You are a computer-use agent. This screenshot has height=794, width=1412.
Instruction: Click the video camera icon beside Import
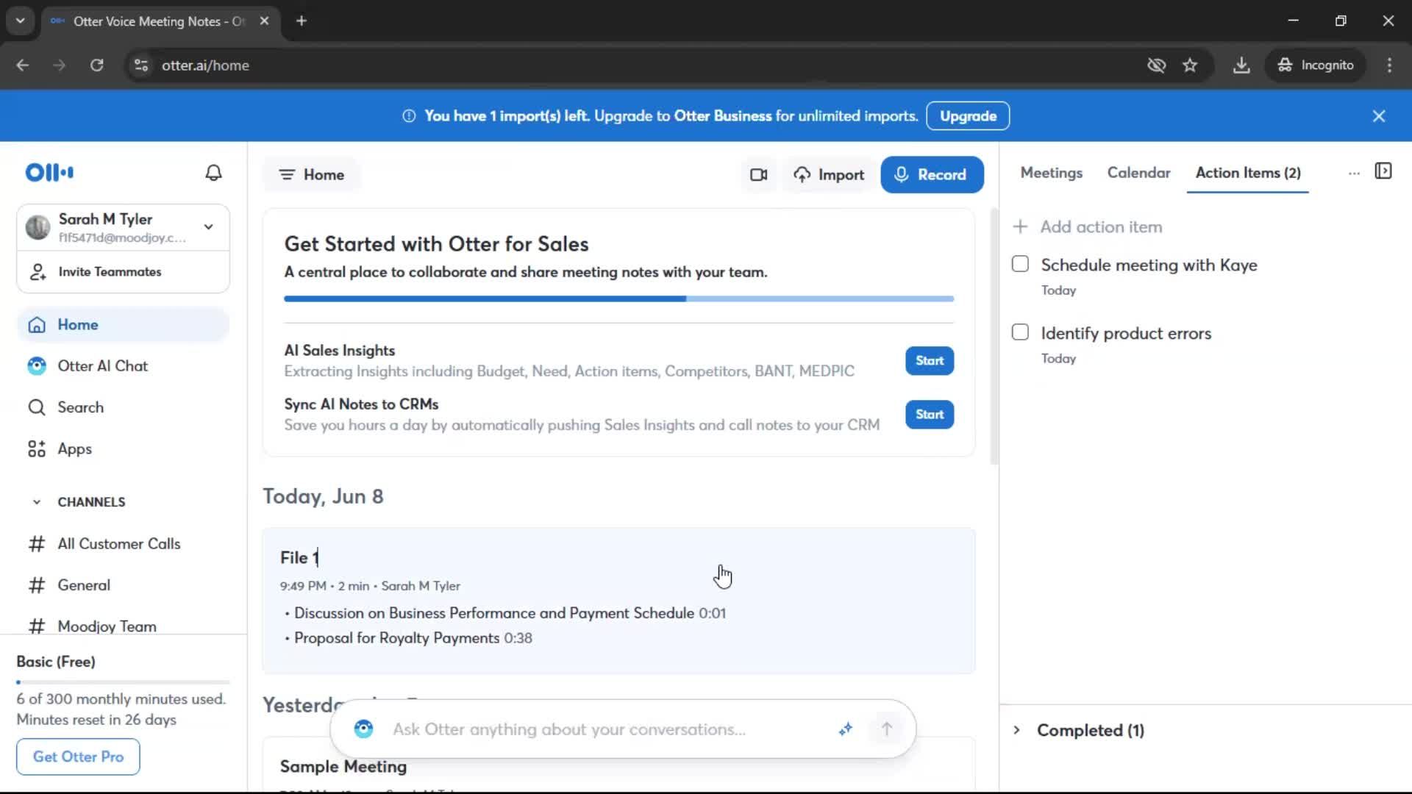[x=758, y=175]
